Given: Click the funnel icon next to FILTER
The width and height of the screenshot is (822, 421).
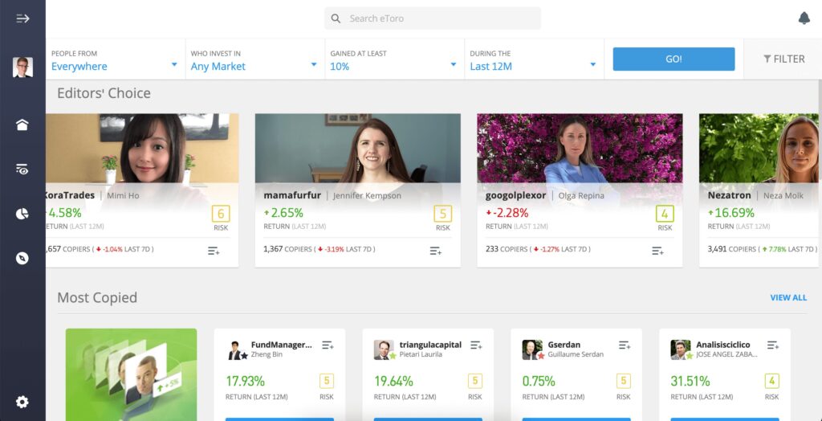Looking at the screenshot, I should (x=767, y=59).
